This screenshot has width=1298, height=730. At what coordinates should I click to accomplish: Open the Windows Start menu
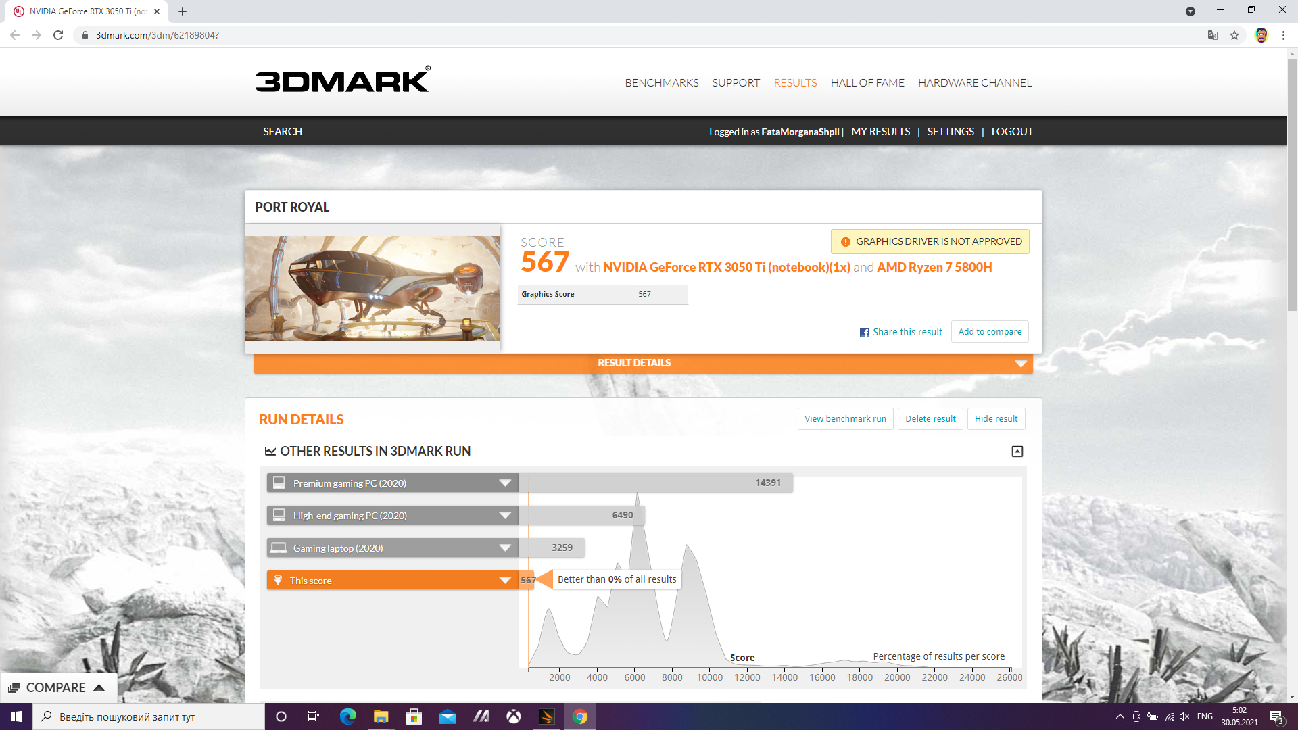16,716
